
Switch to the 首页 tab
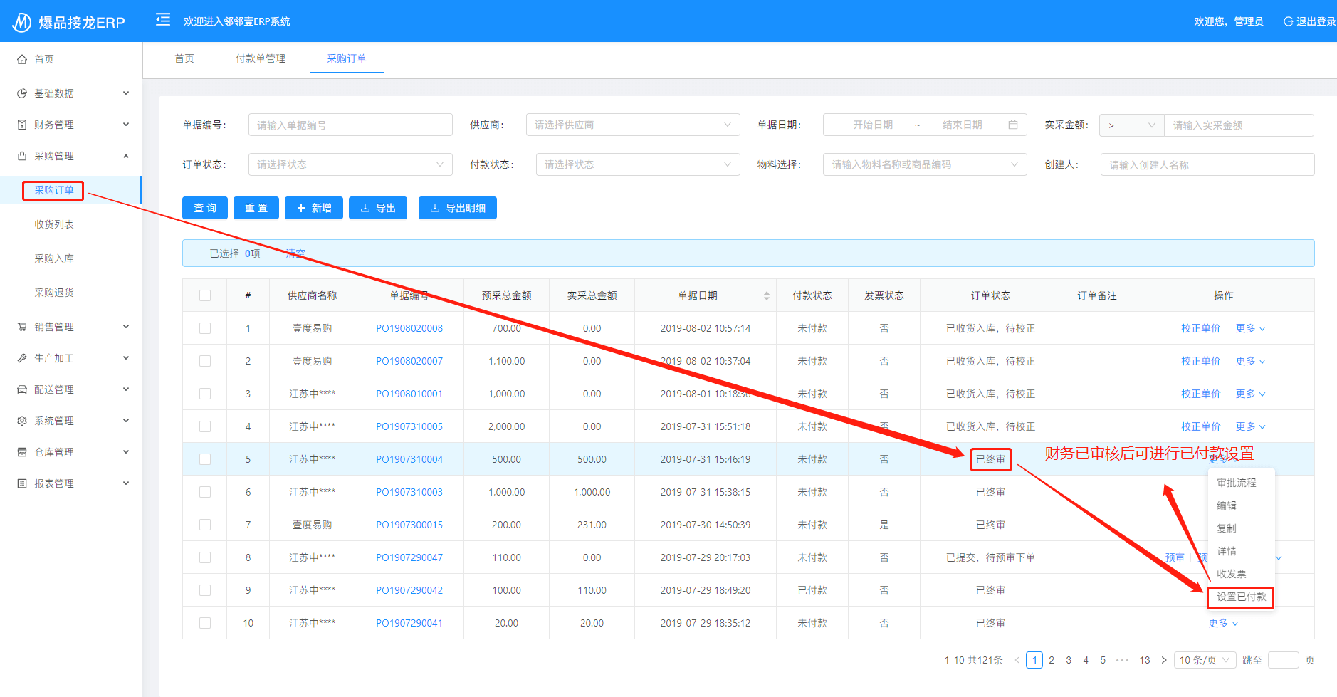(184, 58)
